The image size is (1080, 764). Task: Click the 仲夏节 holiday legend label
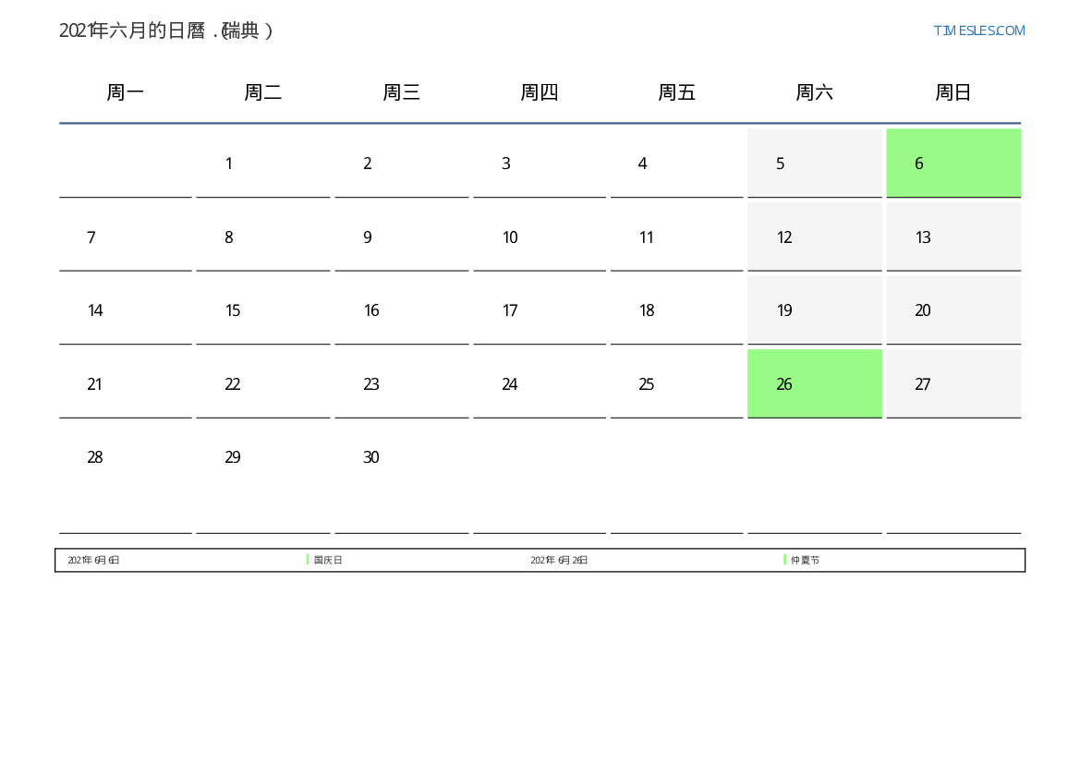pyautogui.click(x=805, y=561)
